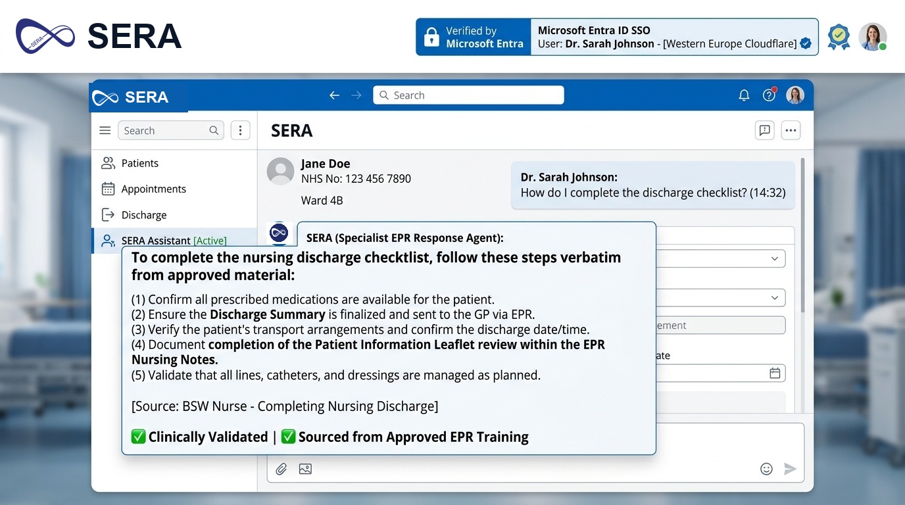905x505 pixels.
Task: Open the help question mark icon
Action: click(770, 95)
